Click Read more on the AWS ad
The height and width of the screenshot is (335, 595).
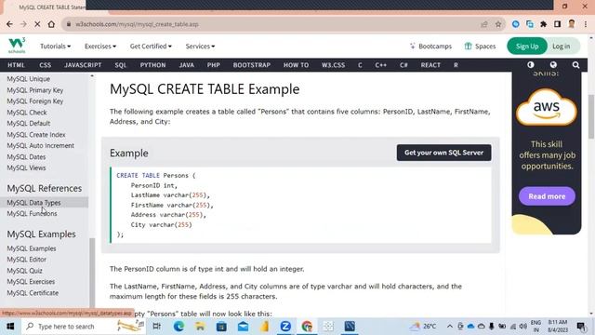pyautogui.click(x=547, y=196)
